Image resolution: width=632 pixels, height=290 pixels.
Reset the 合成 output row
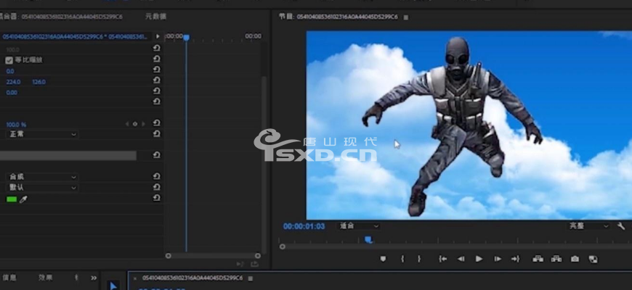pos(156,176)
